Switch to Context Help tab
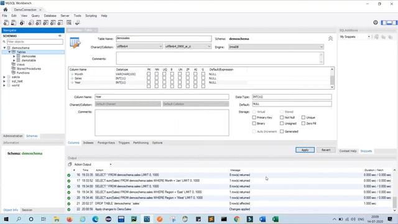This screenshot has height=224, width=398. pos(348,151)
